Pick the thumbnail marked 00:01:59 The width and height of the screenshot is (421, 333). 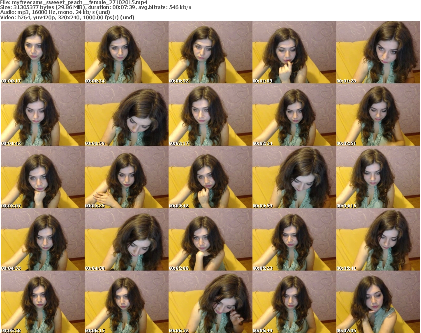(x=127, y=115)
